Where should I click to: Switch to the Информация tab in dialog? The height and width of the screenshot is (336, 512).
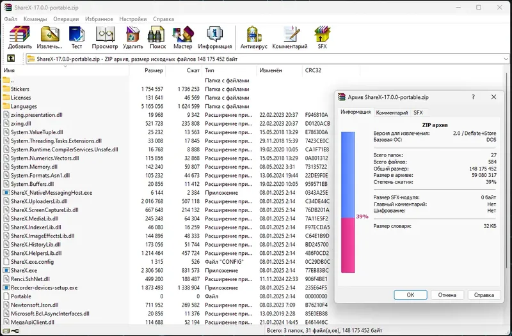pos(356,112)
